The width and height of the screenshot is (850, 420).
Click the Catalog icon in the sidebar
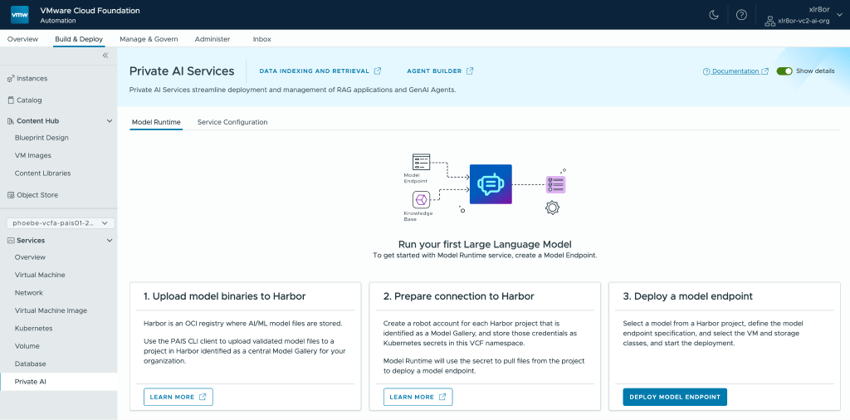click(x=11, y=100)
